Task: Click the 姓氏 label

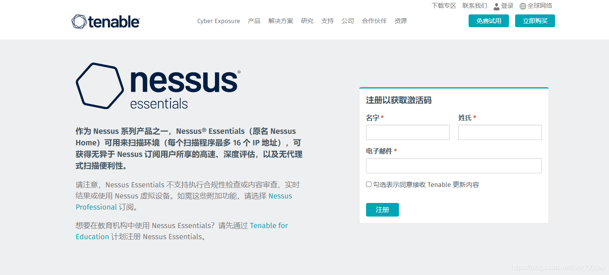Action: tap(465, 118)
